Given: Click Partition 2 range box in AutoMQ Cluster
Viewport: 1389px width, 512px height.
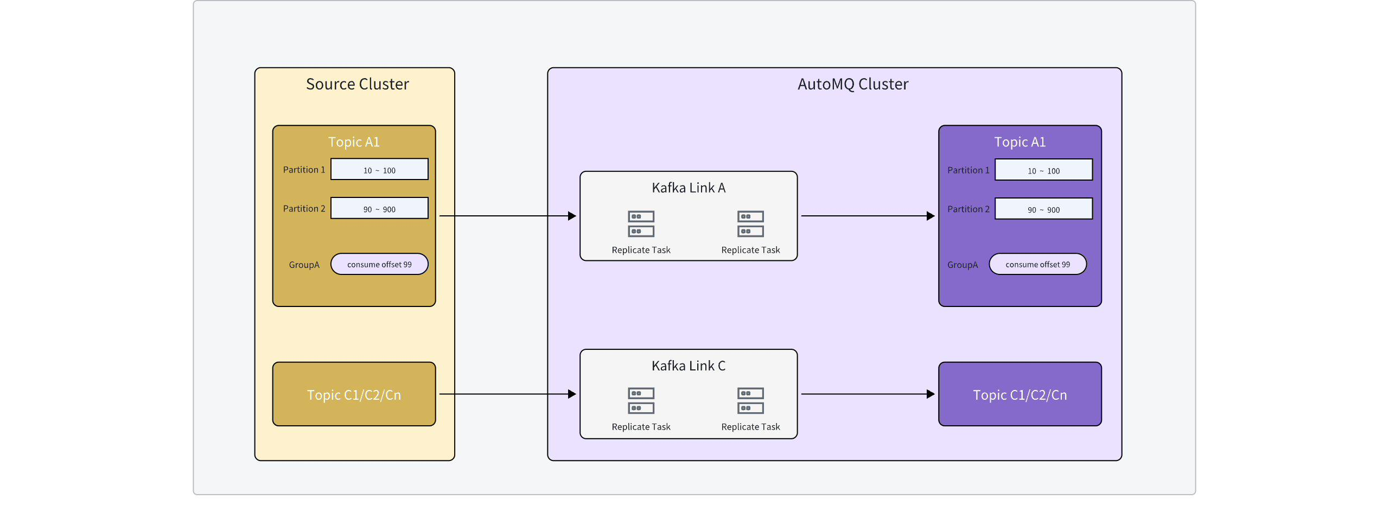Looking at the screenshot, I should (1043, 209).
